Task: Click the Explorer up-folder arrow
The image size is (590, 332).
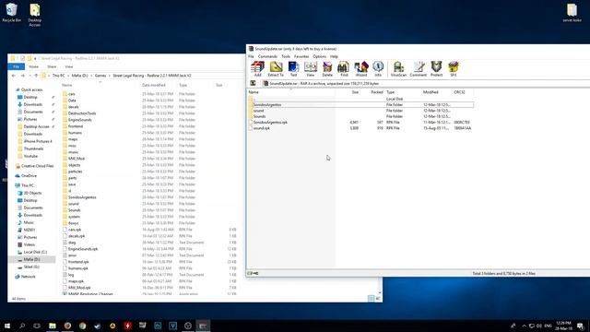Action: point(36,76)
